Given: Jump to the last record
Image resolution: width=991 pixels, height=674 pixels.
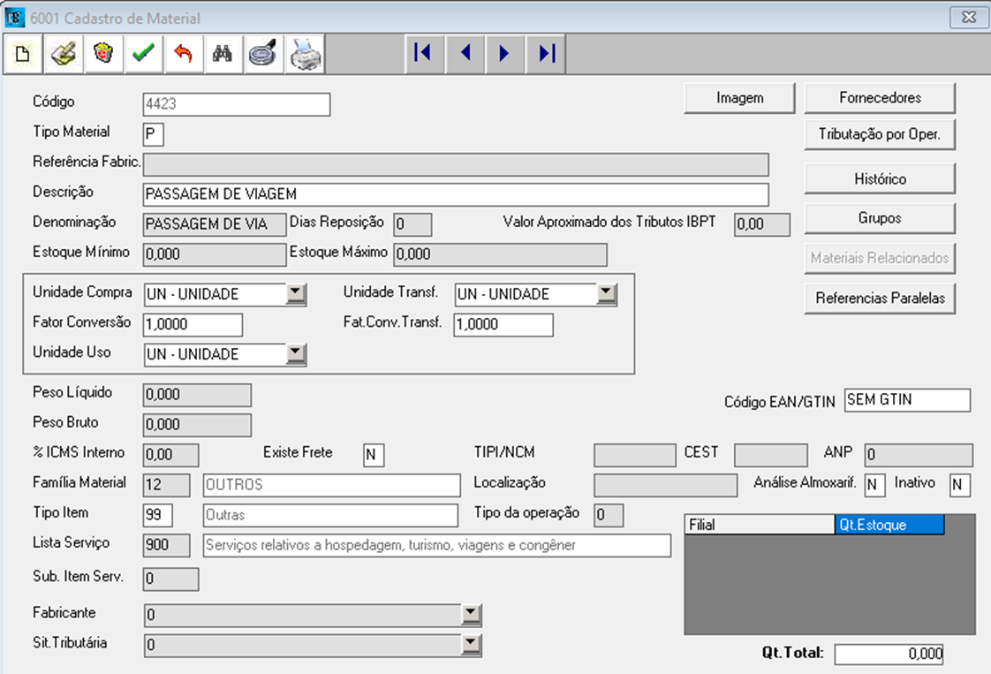Looking at the screenshot, I should 546,53.
